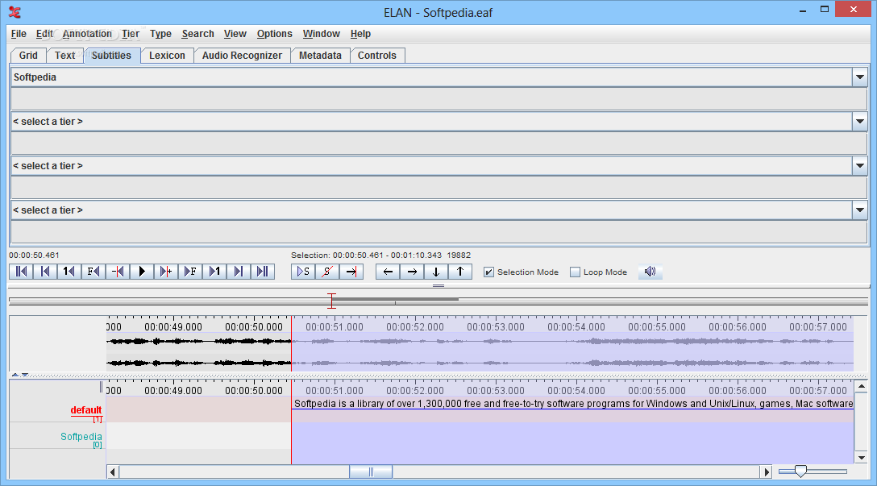Select the Subtitles tab
The image size is (877, 486).
pos(111,56)
